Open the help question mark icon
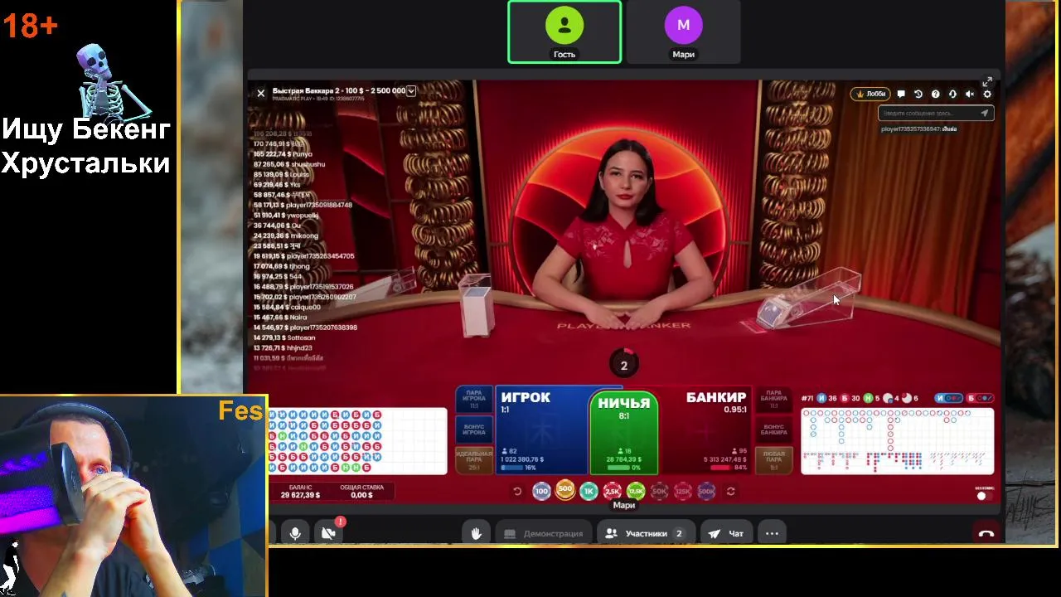The image size is (1061, 597). tap(936, 94)
